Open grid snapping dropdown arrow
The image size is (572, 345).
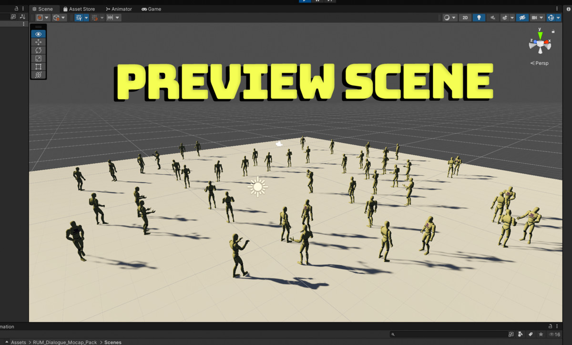(102, 18)
